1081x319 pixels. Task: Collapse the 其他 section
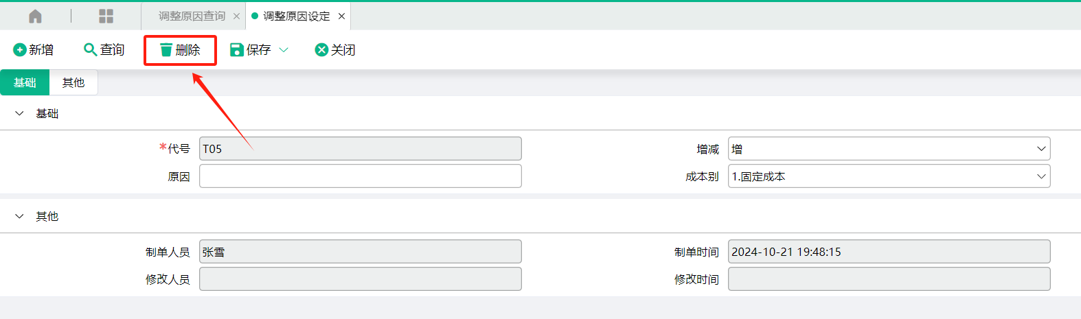point(19,216)
